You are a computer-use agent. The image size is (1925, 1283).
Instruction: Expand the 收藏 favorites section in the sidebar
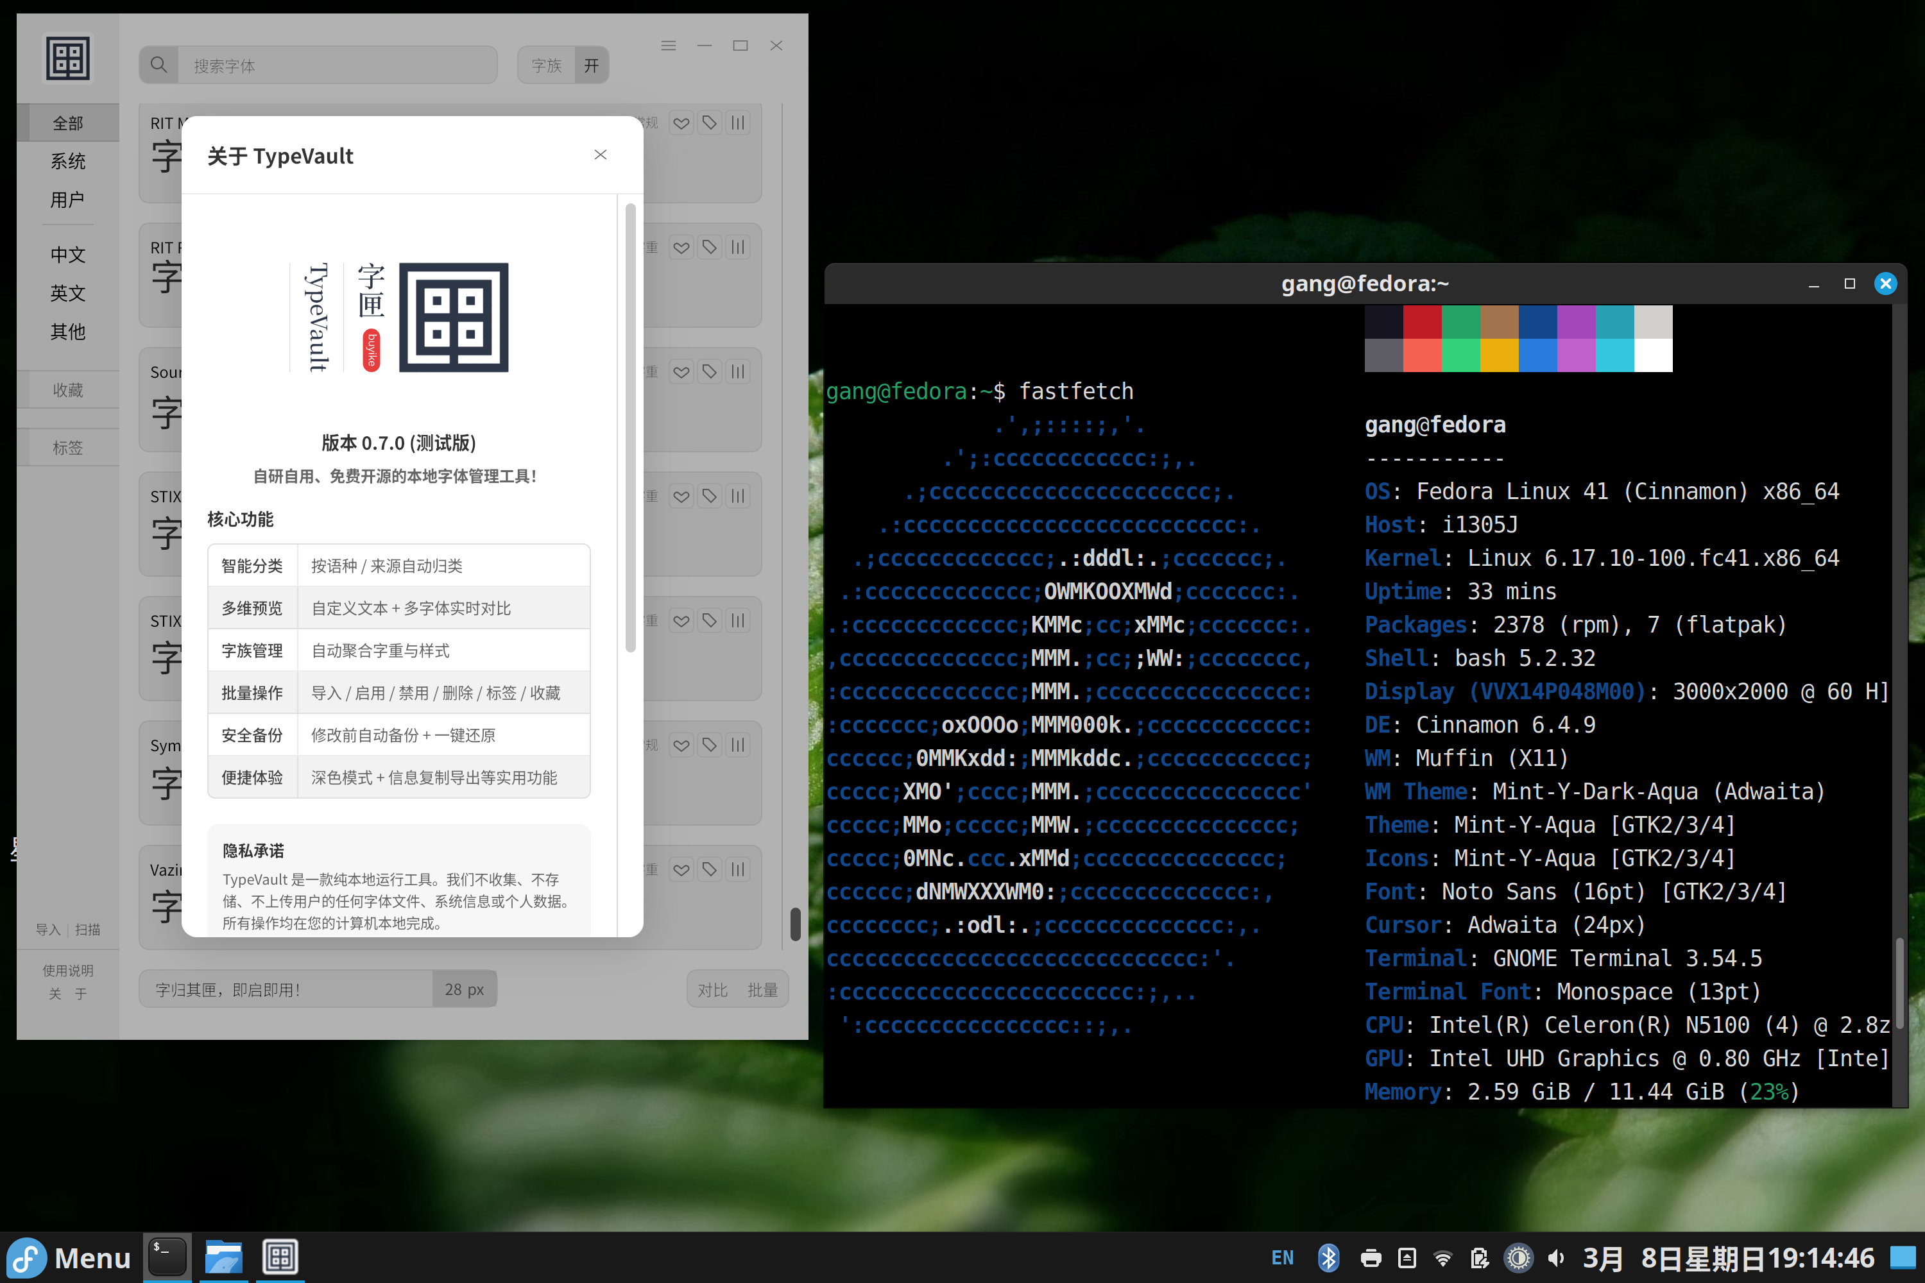pyautogui.click(x=68, y=389)
